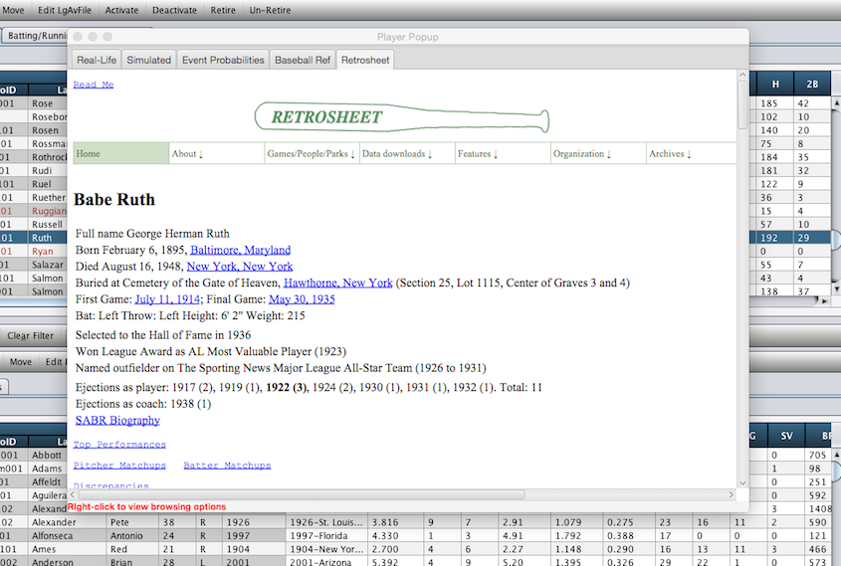Expand the Games/People/Parks menu

coord(313,153)
